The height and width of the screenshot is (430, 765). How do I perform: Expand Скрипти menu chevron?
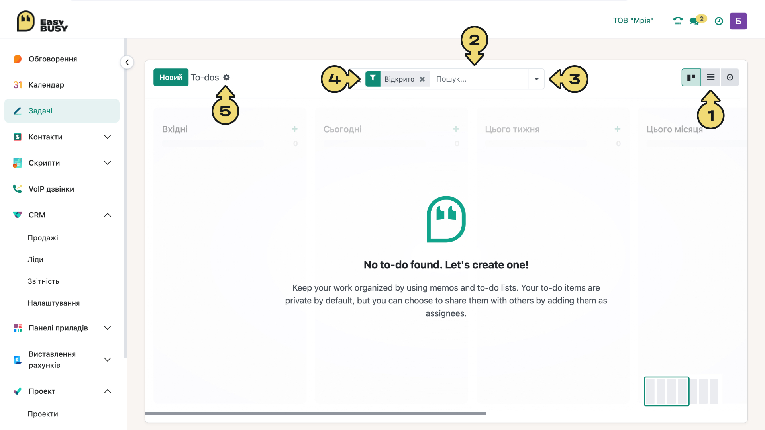pos(108,163)
